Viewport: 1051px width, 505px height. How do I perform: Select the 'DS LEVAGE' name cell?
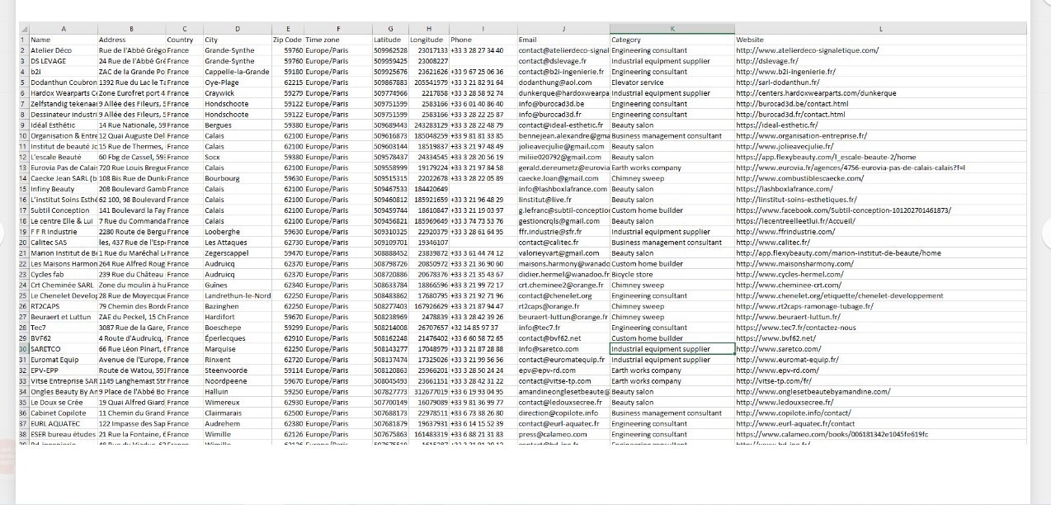(x=63, y=61)
